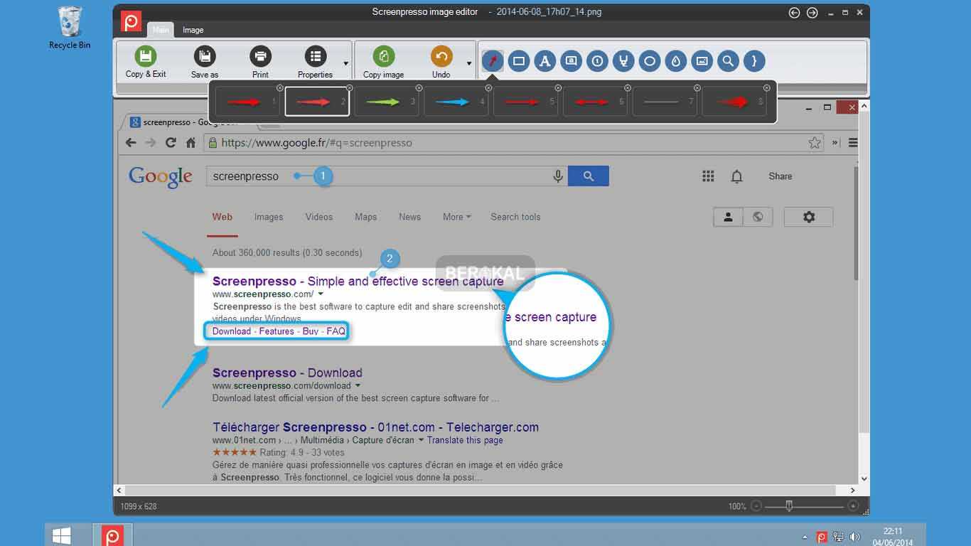Image resolution: width=971 pixels, height=546 pixels.
Task: Select the Blur tool
Action: (x=676, y=61)
